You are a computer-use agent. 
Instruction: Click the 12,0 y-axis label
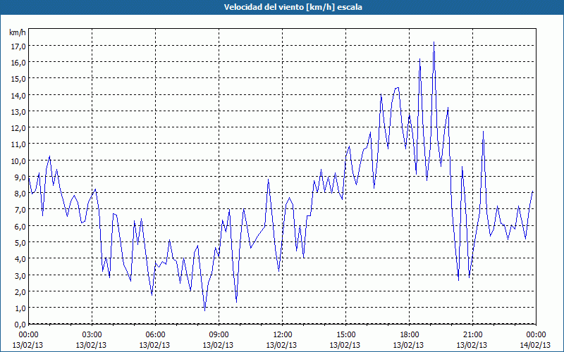tap(18, 128)
